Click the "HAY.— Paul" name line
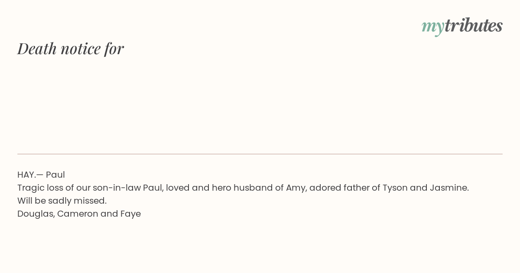 (x=41, y=175)
